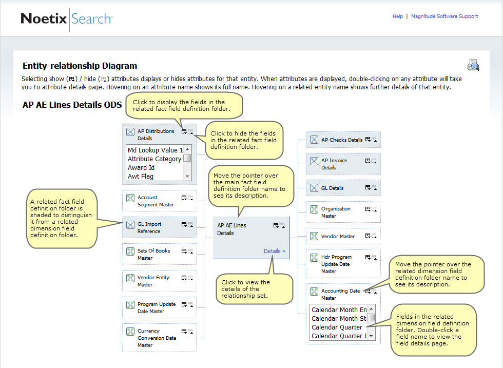Hide attributes for Accounting Date Master
The width and height of the screenshot is (503, 368).
[374, 291]
